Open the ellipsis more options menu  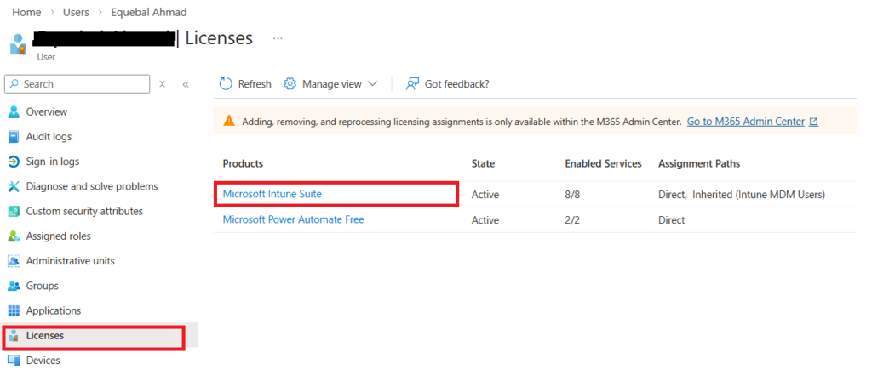278,38
